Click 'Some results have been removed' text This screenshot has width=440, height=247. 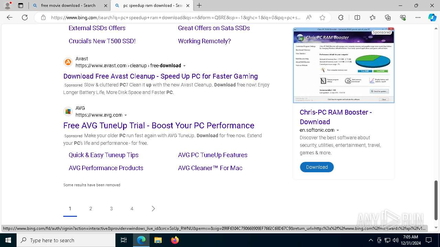pyautogui.click(x=92, y=185)
